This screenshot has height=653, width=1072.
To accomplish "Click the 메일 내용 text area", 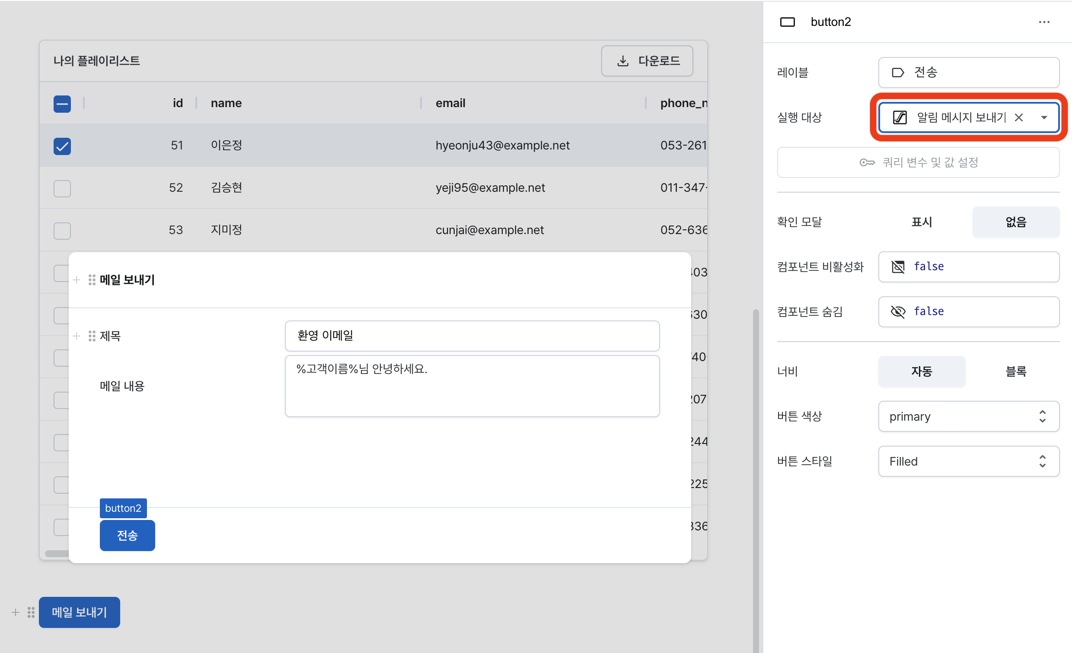I will click(472, 386).
